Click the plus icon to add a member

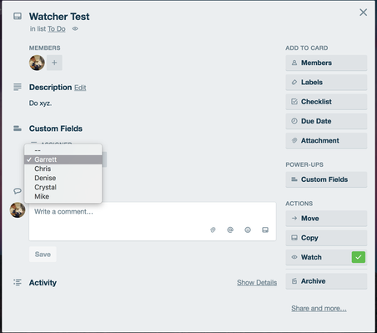[54, 63]
